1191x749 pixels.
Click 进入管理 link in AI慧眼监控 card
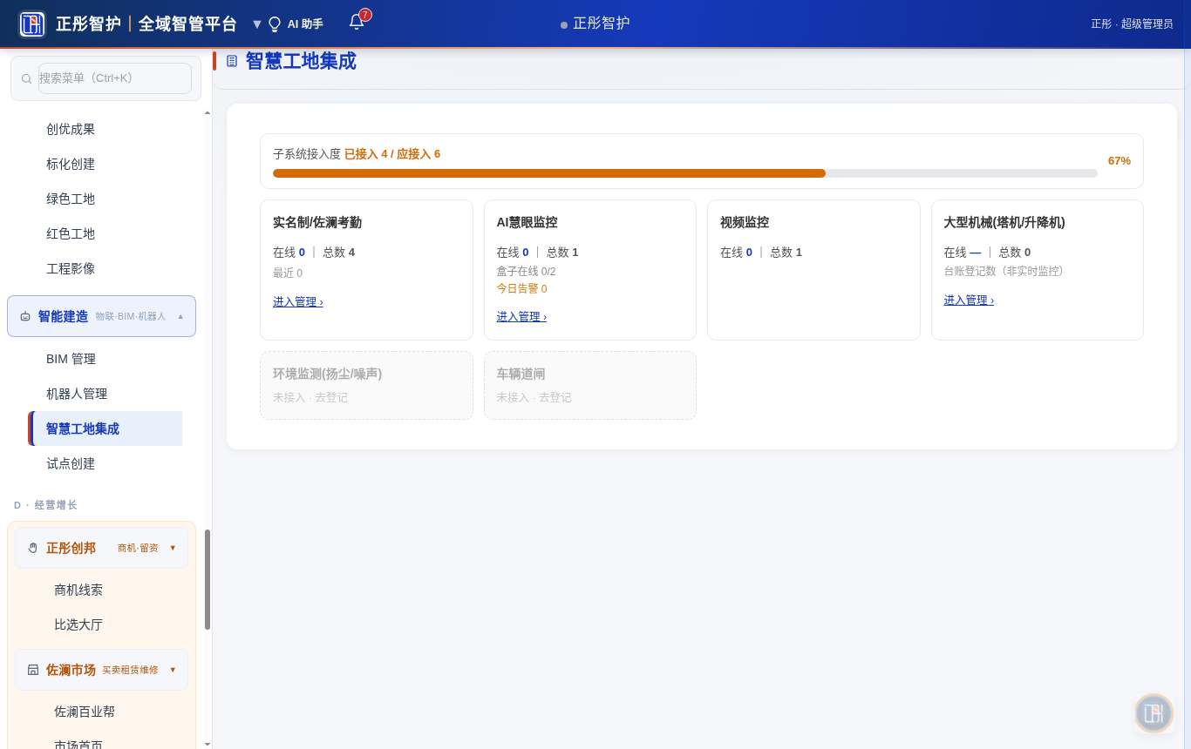(x=521, y=316)
